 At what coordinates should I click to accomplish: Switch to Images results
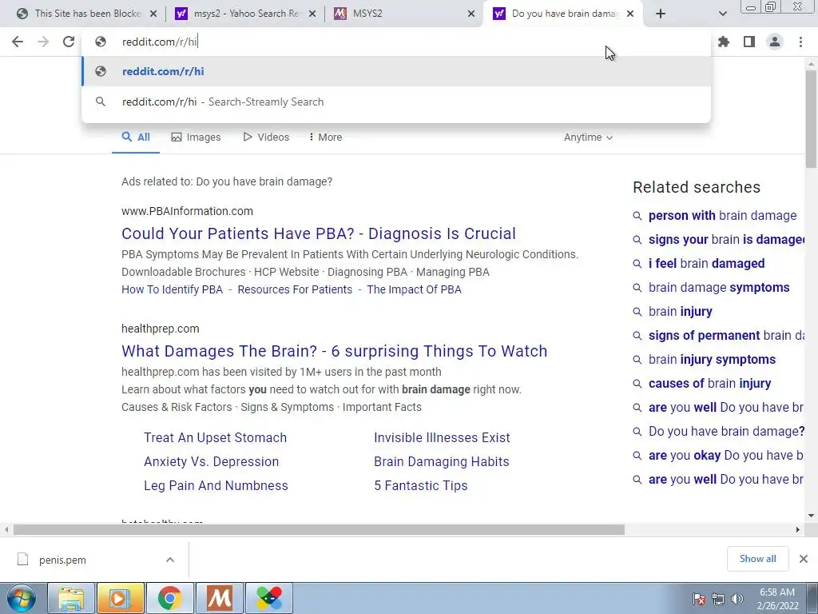(197, 138)
